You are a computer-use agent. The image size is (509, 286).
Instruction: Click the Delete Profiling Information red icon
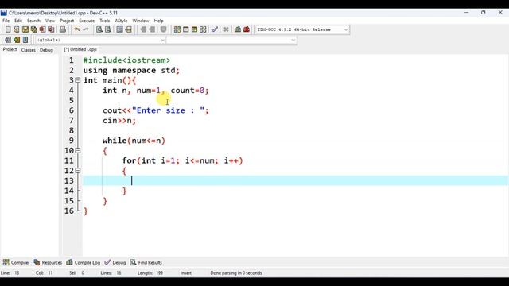247,29
